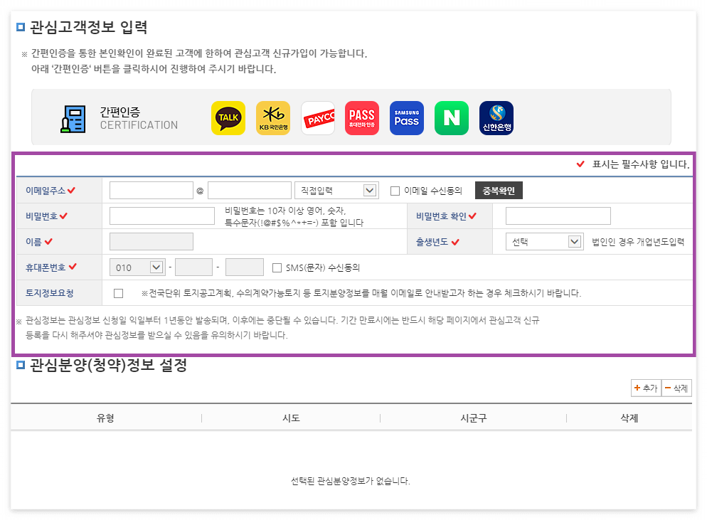Open the phone prefix 010 dropdown
This screenshot has height=520, width=707.
point(137,267)
